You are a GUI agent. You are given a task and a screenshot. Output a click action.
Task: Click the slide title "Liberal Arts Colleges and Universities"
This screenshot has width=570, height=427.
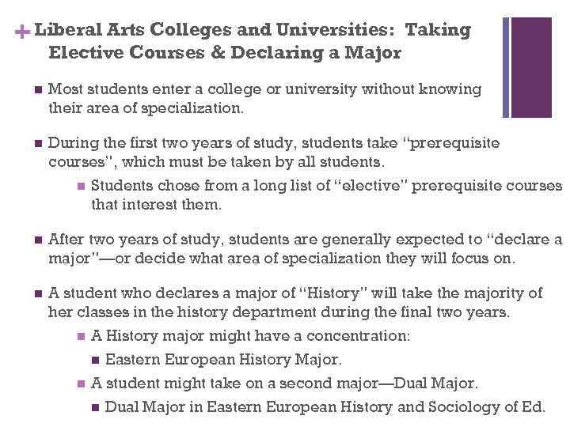click(253, 30)
